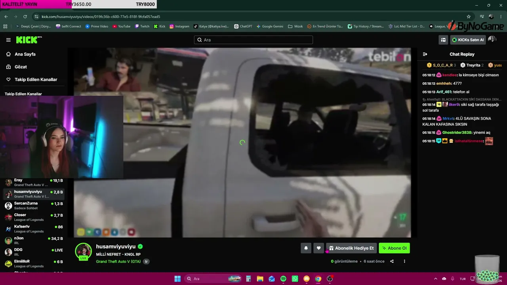Open the Chrome apps grid icon
507x285 pixels.
(x=5, y=27)
